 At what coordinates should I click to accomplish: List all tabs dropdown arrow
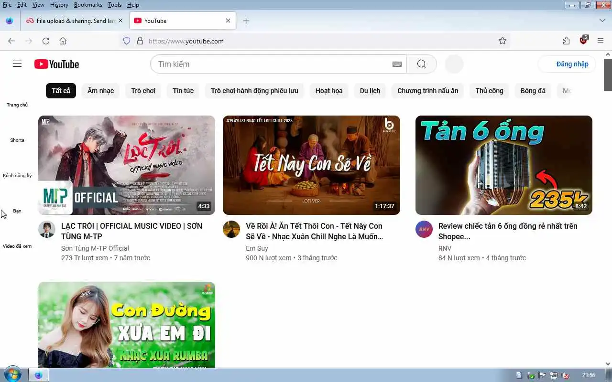pyautogui.click(x=602, y=21)
